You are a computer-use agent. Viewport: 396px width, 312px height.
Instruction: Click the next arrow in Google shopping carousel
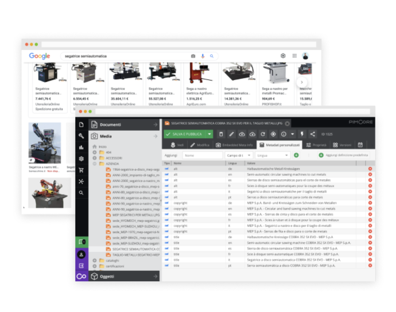[301, 82]
